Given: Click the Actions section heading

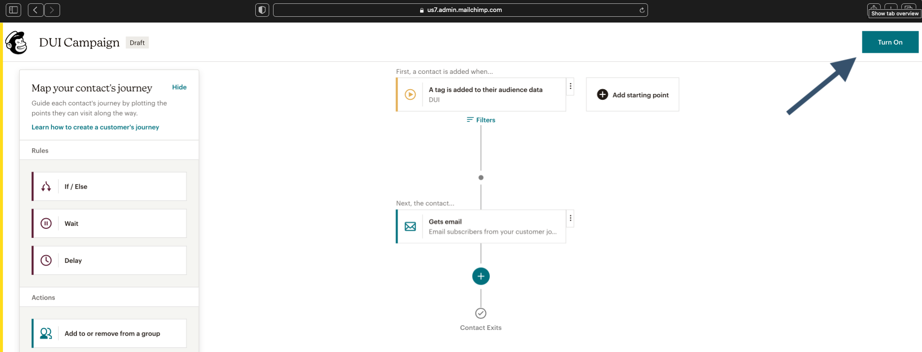Looking at the screenshot, I should tap(43, 297).
